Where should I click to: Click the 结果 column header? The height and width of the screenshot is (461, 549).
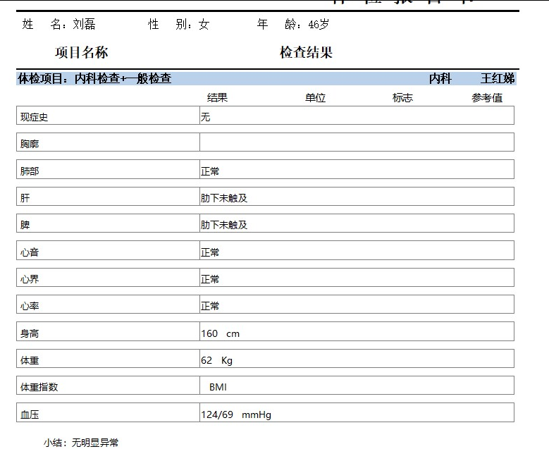point(217,98)
